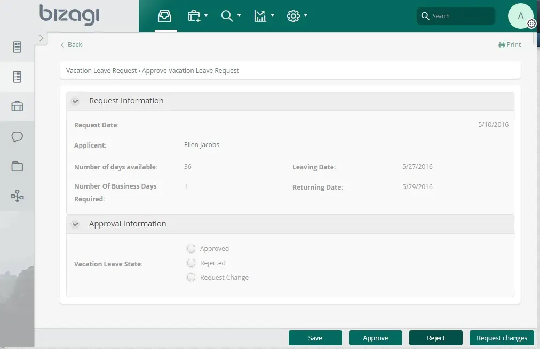Image resolution: width=540 pixels, height=349 pixels.
Task: Click the days available value 36
Action: click(x=188, y=166)
